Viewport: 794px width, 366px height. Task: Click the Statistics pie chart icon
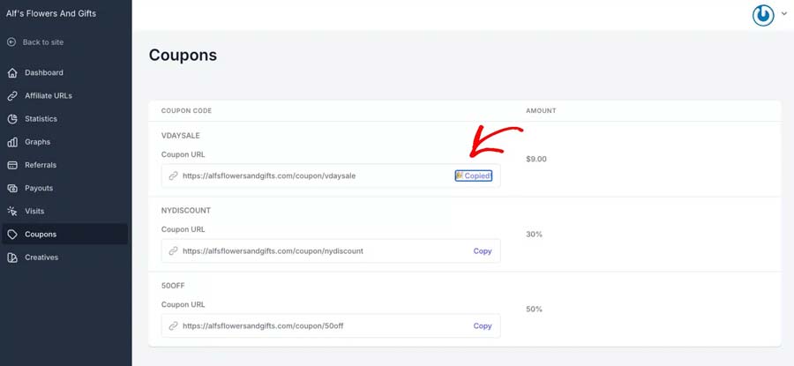coord(12,119)
